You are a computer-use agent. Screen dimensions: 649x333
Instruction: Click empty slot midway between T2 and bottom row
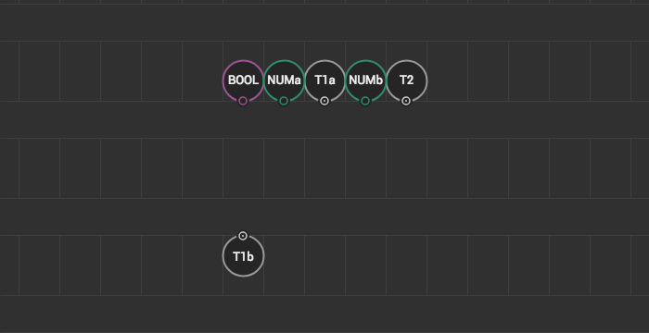tap(406, 168)
